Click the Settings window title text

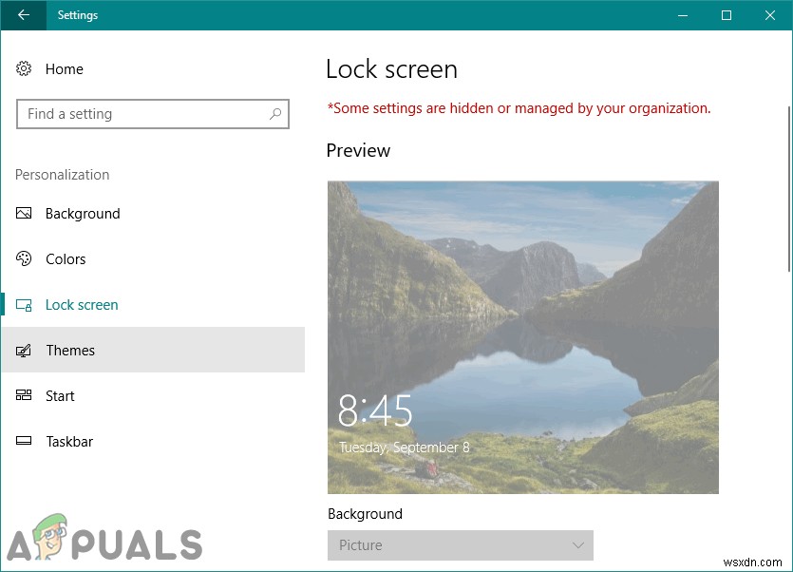[77, 15]
